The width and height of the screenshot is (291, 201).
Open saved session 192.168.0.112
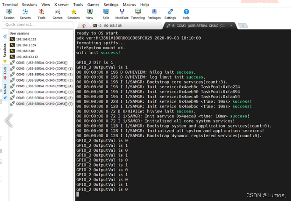26,39
